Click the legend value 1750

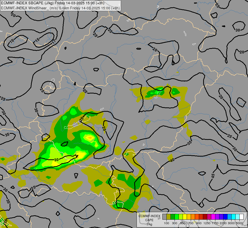(215, 223)
